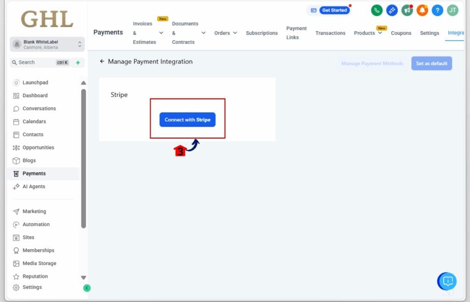The width and height of the screenshot is (470, 302).
Task: Open the Orders dropdown menu
Action: [225, 33]
